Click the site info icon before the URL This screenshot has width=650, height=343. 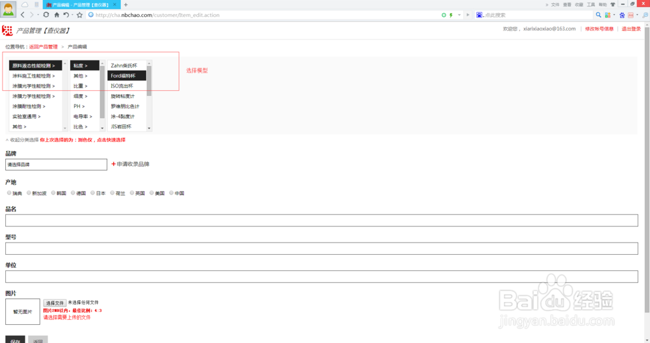[91, 15]
